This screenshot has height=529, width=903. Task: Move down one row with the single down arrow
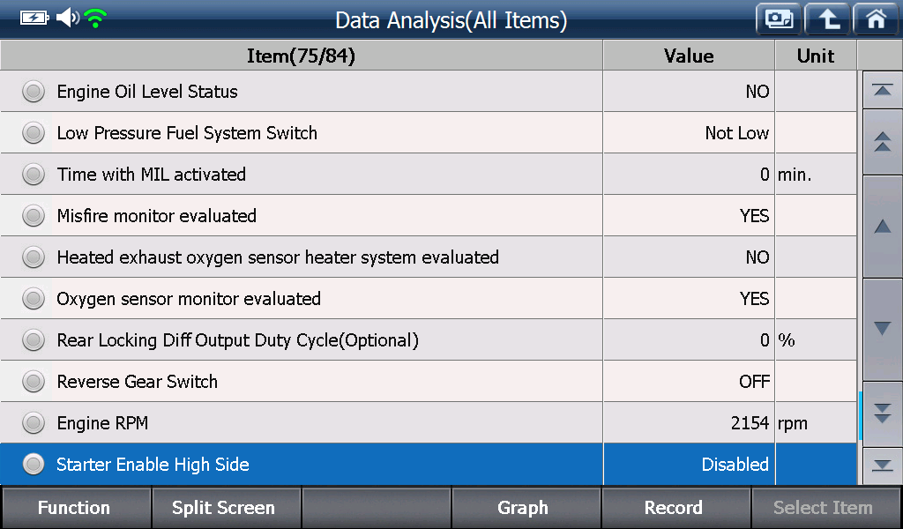click(882, 329)
